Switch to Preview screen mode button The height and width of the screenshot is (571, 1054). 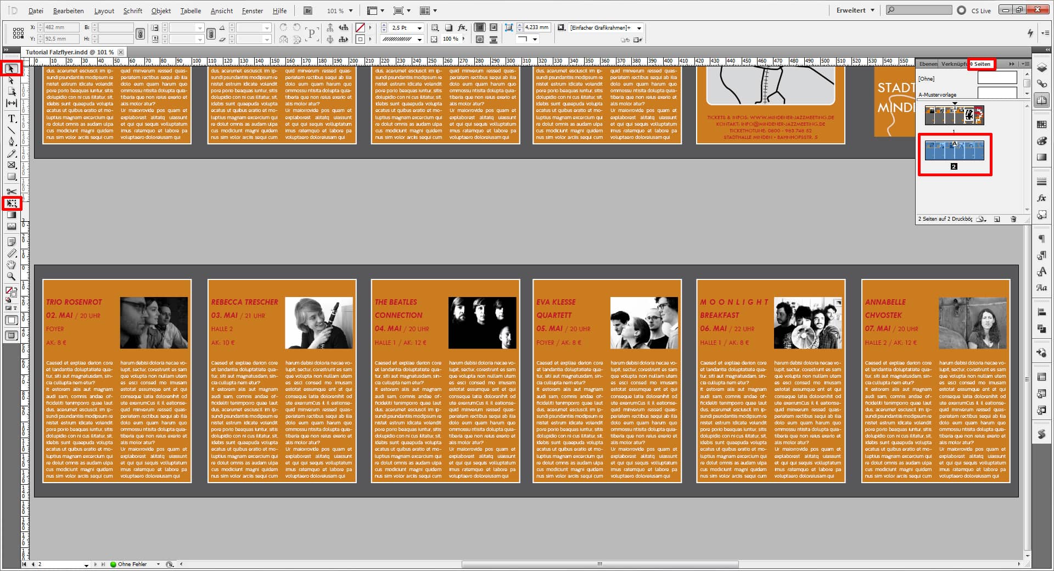point(12,335)
